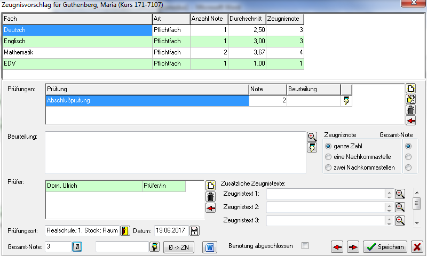
Task: Open magnifier for Zeugnistext 3
Action: 400,220
